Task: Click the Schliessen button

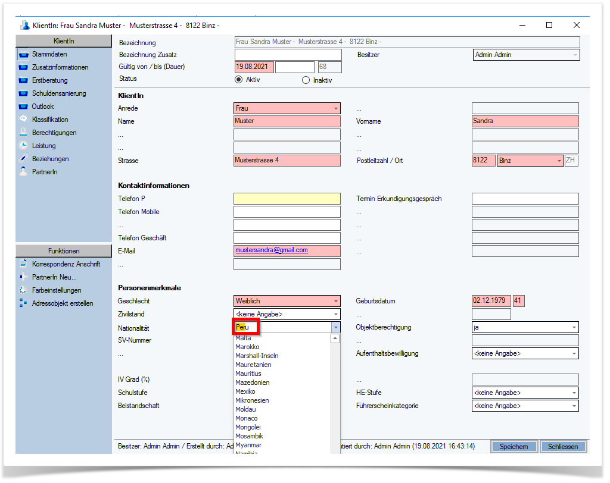Action: click(x=563, y=447)
